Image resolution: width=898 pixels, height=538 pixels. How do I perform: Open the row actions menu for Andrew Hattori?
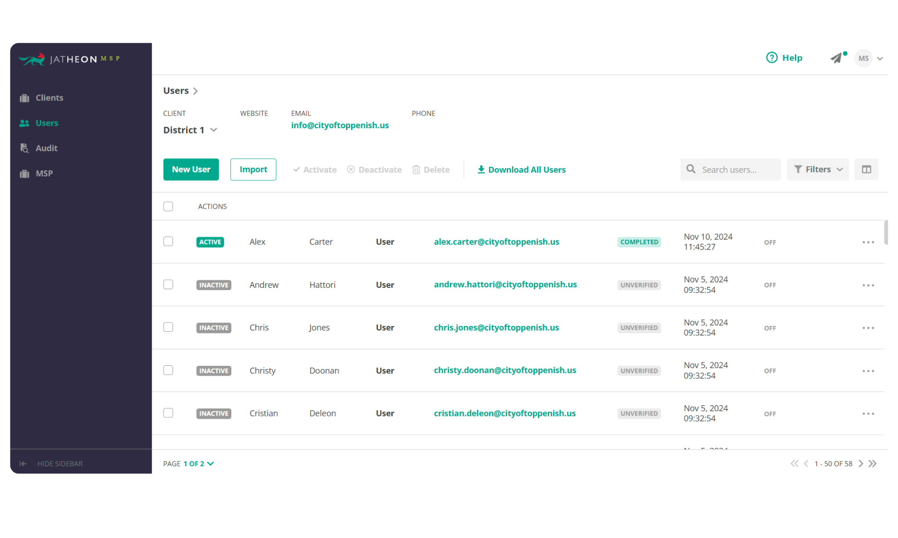click(x=868, y=285)
